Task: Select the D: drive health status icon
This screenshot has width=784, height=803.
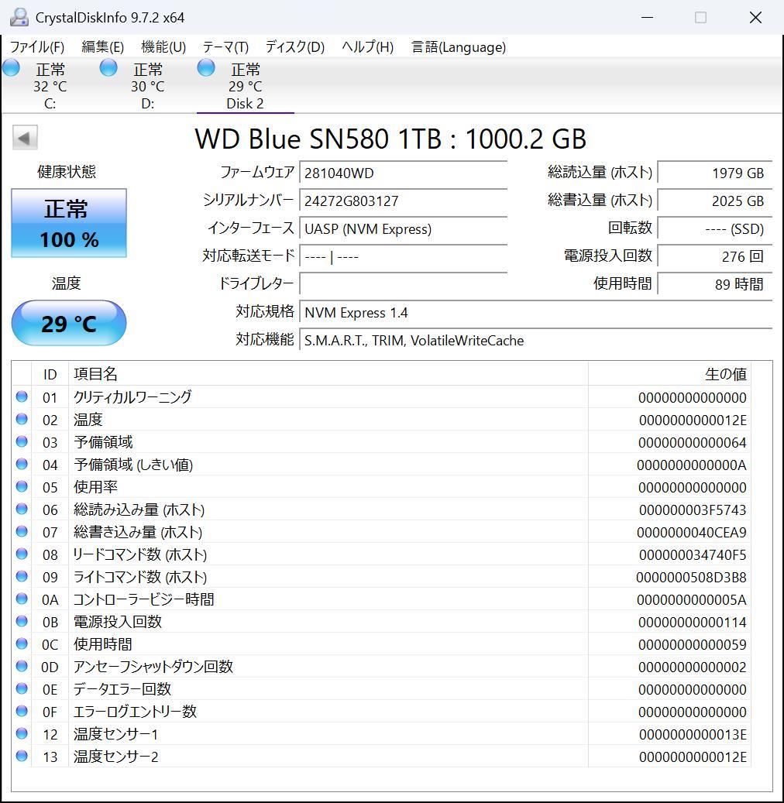Action: point(108,68)
